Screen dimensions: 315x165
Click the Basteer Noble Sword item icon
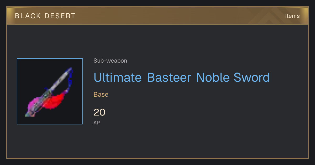pos(50,91)
